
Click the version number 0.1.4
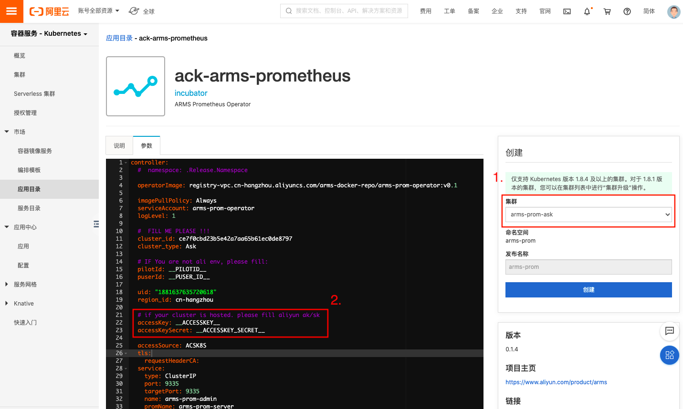(512, 349)
